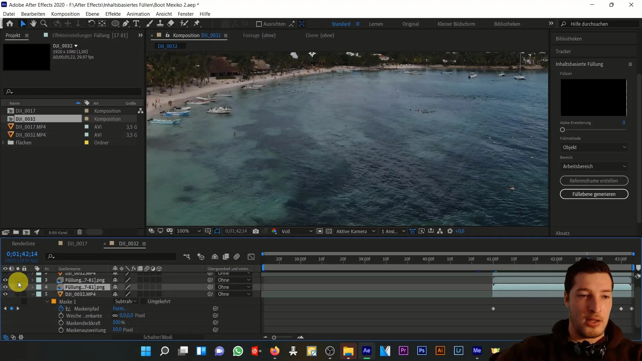Click the timeline layer search field
The image size is (642, 361).
point(111,256)
